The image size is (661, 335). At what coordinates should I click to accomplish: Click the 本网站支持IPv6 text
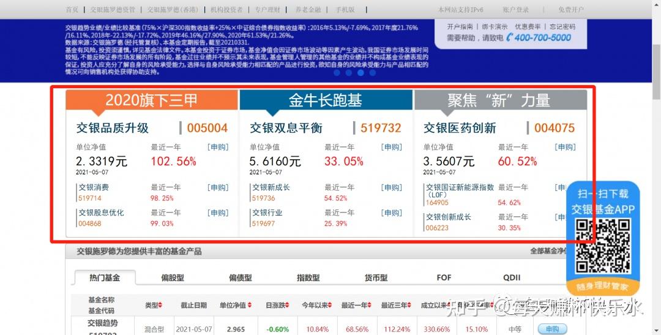click(461, 9)
